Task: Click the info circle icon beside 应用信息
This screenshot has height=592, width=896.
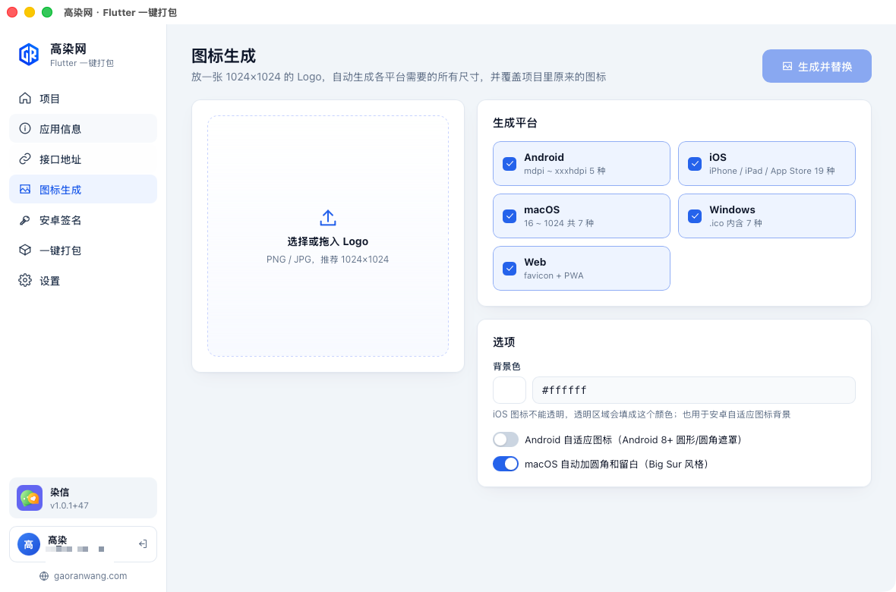Action: point(25,128)
